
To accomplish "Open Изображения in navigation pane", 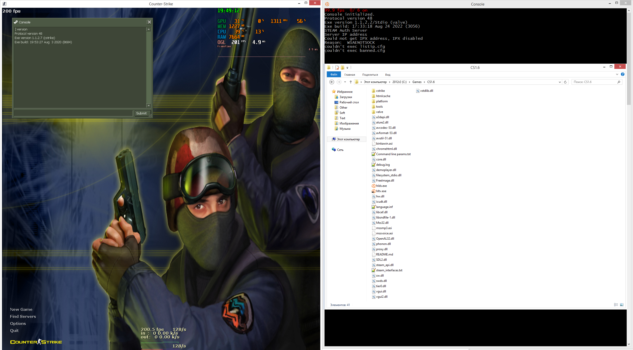I will pyautogui.click(x=349, y=123).
